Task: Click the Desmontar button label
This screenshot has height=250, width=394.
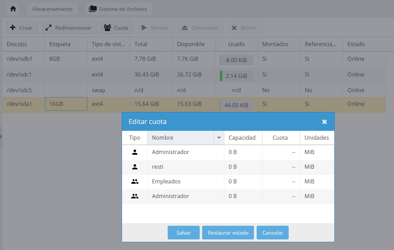Action: [x=205, y=28]
